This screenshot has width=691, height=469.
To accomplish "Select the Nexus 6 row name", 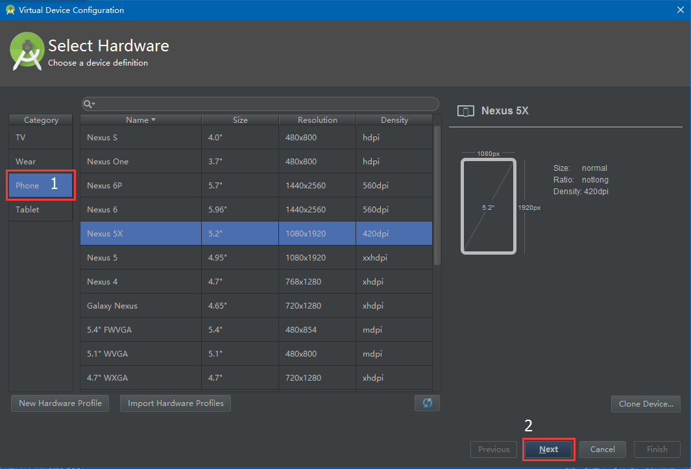I will (103, 210).
